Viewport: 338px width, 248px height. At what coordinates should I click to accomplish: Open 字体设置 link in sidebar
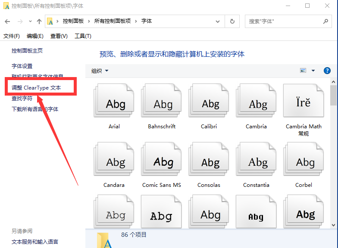tap(22, 66)
